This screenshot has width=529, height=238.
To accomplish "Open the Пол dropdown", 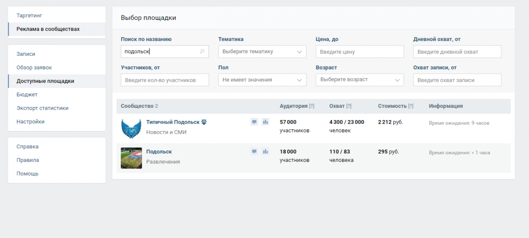I will pos(262,80).
